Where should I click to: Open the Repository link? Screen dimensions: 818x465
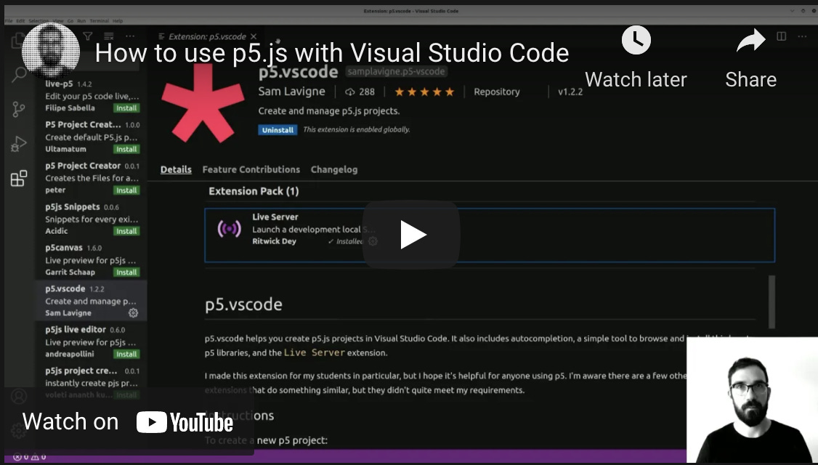pyautogui.click(x=497, y=92)
